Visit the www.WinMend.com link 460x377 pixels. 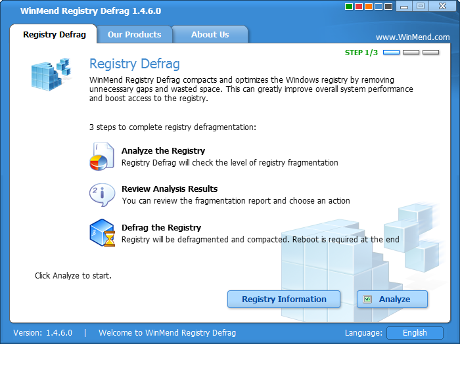413,37
